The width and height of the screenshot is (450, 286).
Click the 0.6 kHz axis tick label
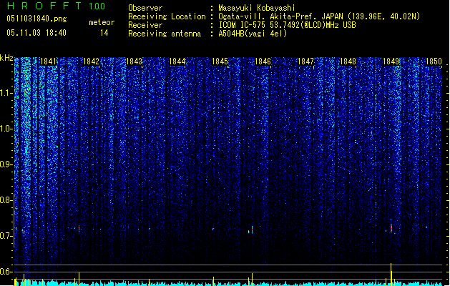(x=6, y=272)
